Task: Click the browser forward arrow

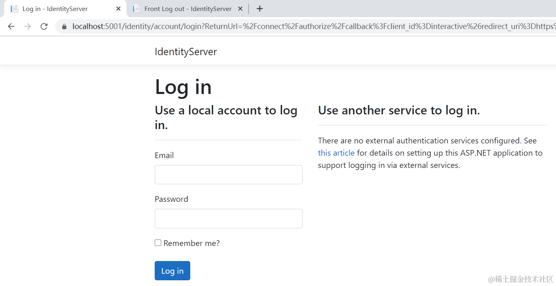Action: pos(27,26)
